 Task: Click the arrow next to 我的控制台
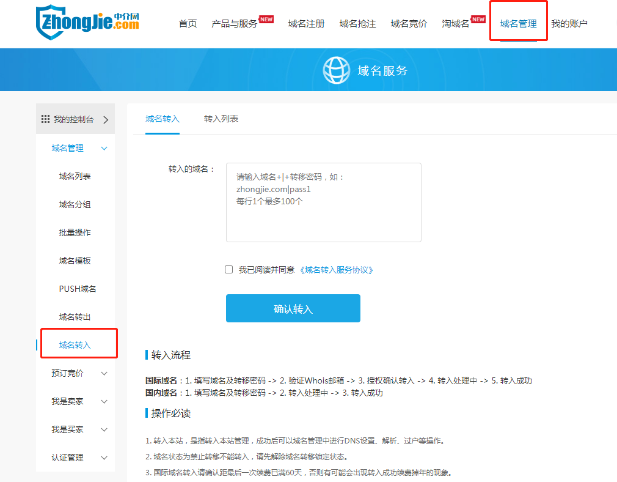106,120
